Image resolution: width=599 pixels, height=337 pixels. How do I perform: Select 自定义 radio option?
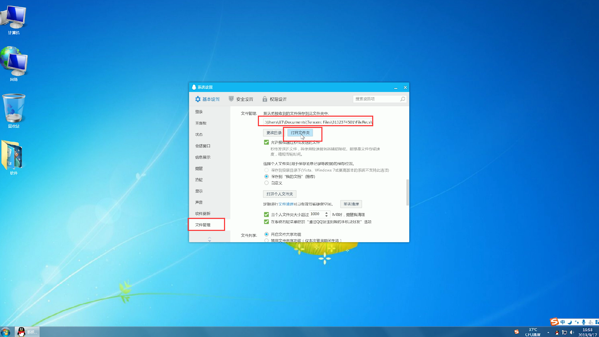click(x=266, y=183)
